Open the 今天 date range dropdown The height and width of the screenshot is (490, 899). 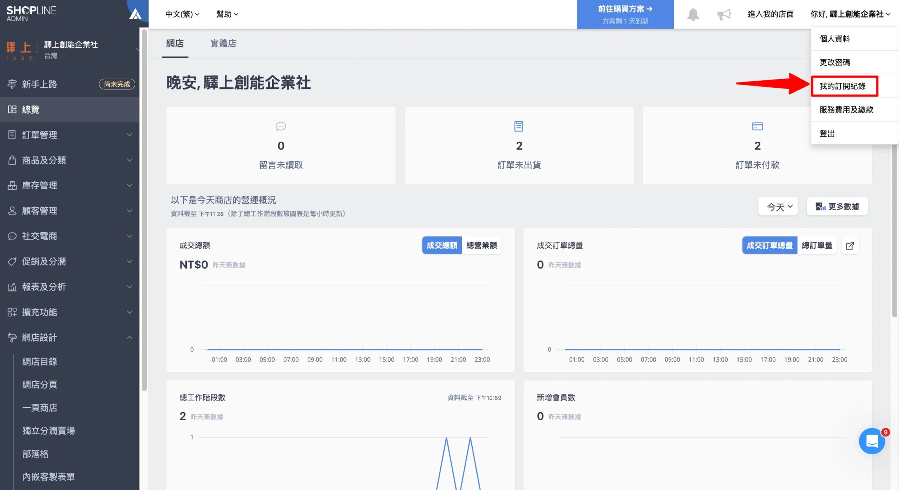click(x=778, y=207)
